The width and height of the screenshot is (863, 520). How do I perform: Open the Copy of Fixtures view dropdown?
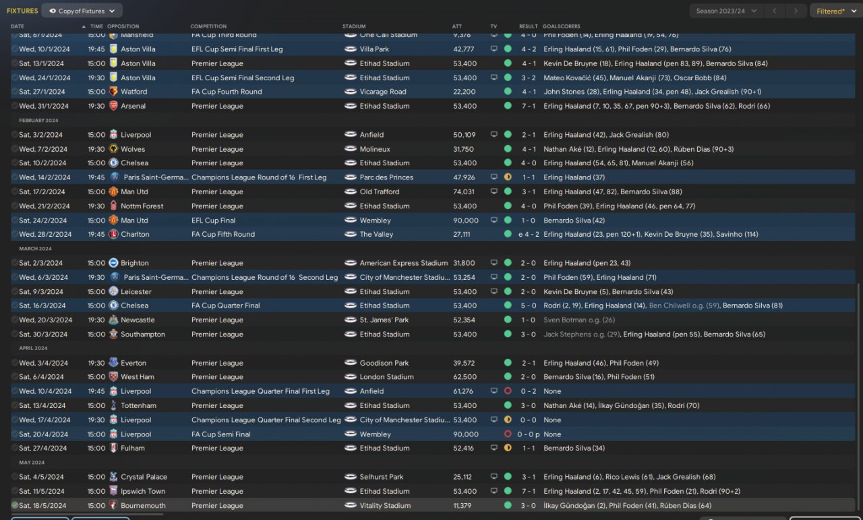[x=82, y=11]
